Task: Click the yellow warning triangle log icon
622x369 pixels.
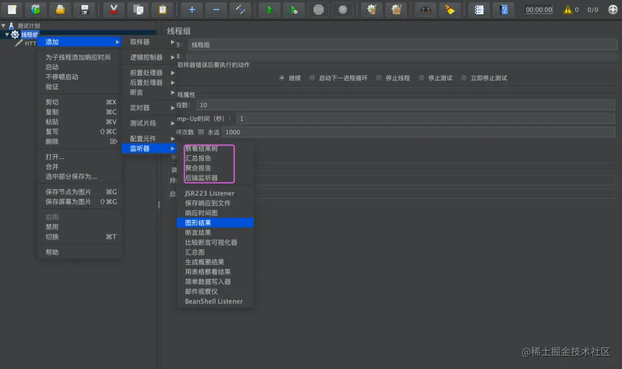Action: point(568,9)
